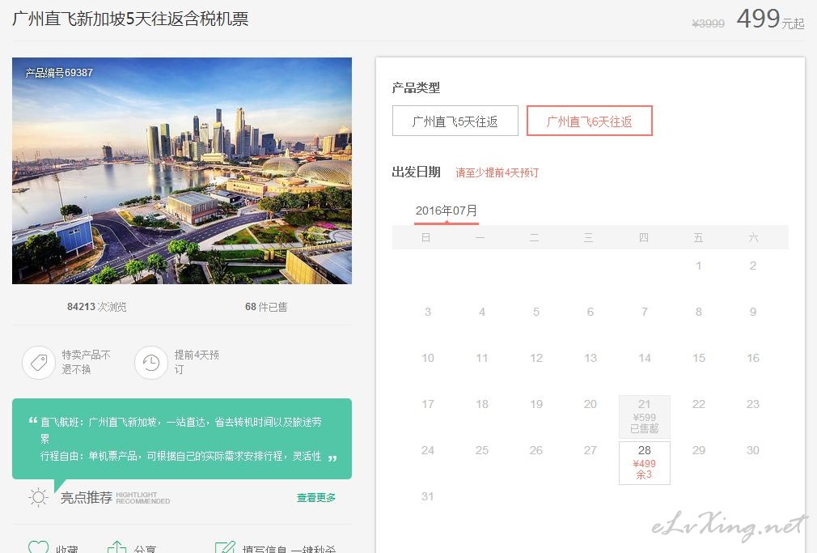Click calendar date 3
Viewport: 817px width, 553px height.
428,312
